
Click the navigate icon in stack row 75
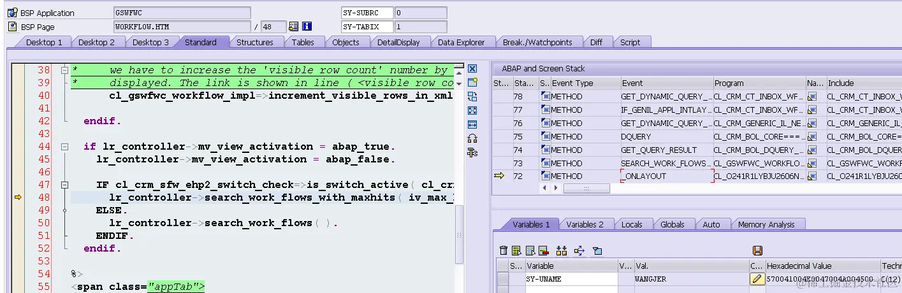812,136
